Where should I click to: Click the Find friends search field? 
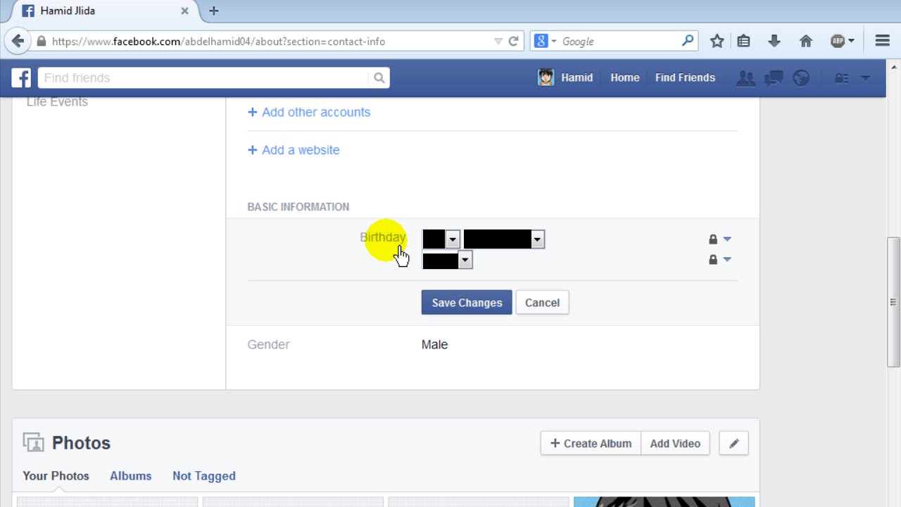click(x=204, y=78)
